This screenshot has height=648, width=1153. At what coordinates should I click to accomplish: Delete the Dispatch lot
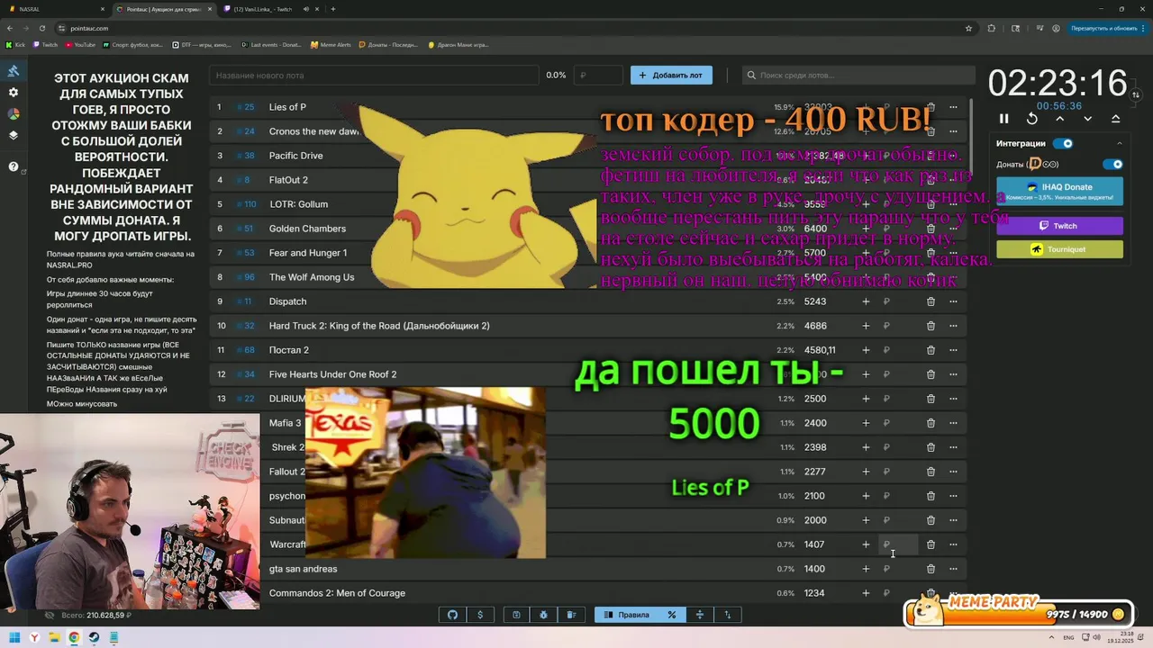pyautogui.click(x=931, y=301)
